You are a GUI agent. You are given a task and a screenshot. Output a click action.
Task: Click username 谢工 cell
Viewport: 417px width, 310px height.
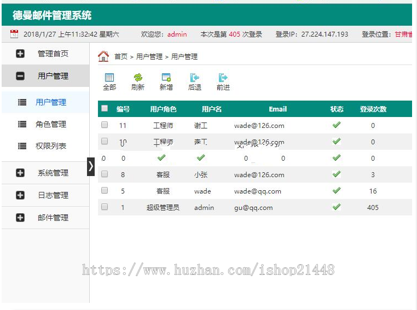[201, 125]
